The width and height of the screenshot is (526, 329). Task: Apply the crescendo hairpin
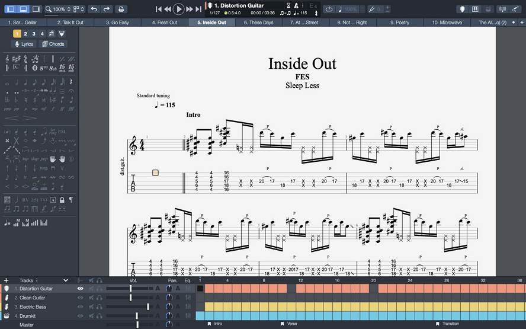(x=11, y=118)
